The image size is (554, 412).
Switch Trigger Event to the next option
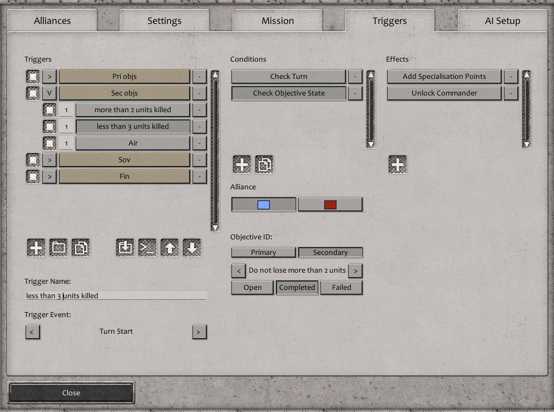(x=199, y=332)
